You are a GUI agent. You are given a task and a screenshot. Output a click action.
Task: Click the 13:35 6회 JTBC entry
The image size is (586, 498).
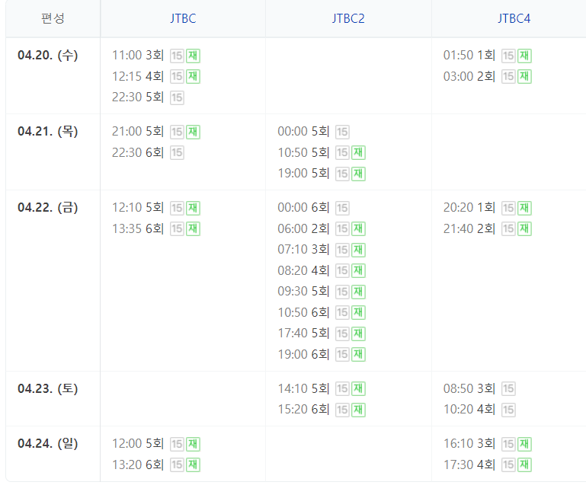138,228
